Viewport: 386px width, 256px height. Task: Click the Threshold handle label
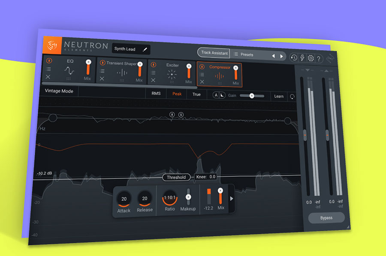pyautogui.click(x=176, y=177)
